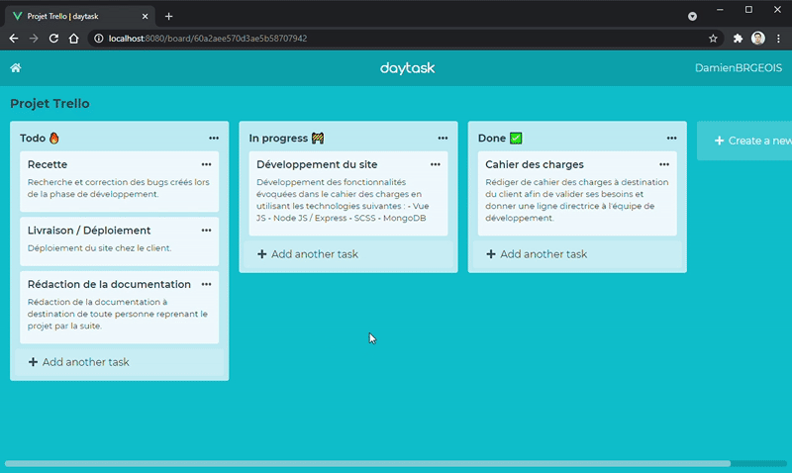Select the Rédaction de la documentation title
The height and width of the screenshot is (473, 792).
(109, 284)
